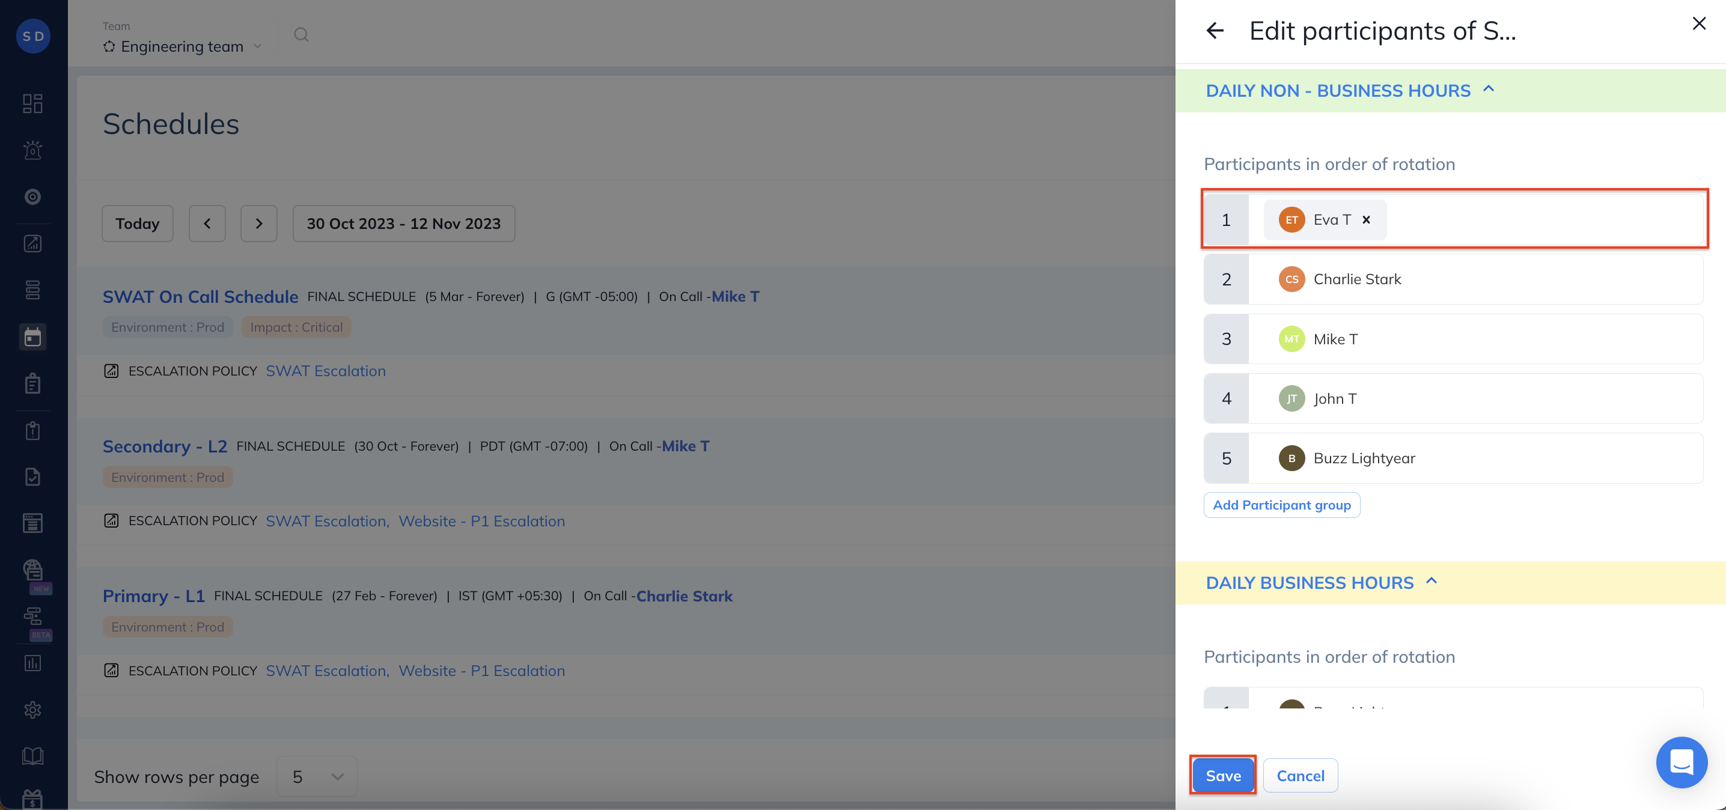Viewport: 1726px width, 810px height.
Task: Collapse the Daily Business Hours section
Action: [1431, 582]
